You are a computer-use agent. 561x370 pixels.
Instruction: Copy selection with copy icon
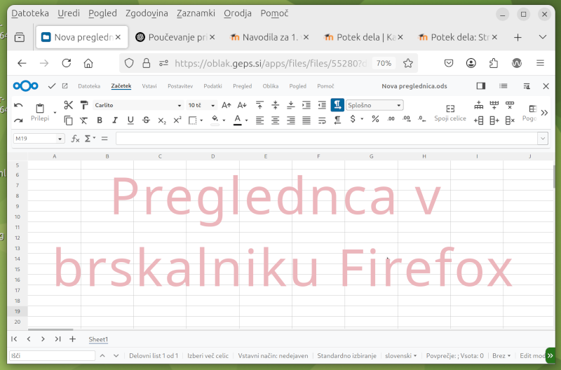pyautogui.click(x=68, y=121)
